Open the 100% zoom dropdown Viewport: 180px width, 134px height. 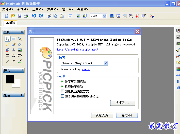click(x=104, y=16)
